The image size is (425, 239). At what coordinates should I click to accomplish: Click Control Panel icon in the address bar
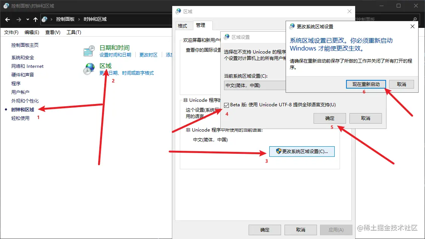pyautogui.click(x=44, y=19)
